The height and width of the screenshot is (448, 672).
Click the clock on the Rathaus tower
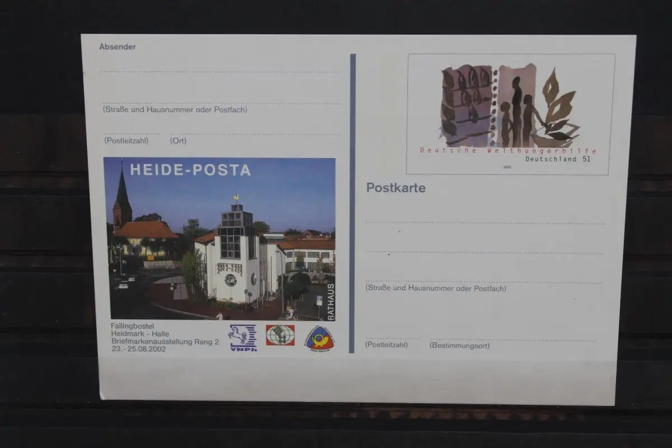[x=230, y=279]
